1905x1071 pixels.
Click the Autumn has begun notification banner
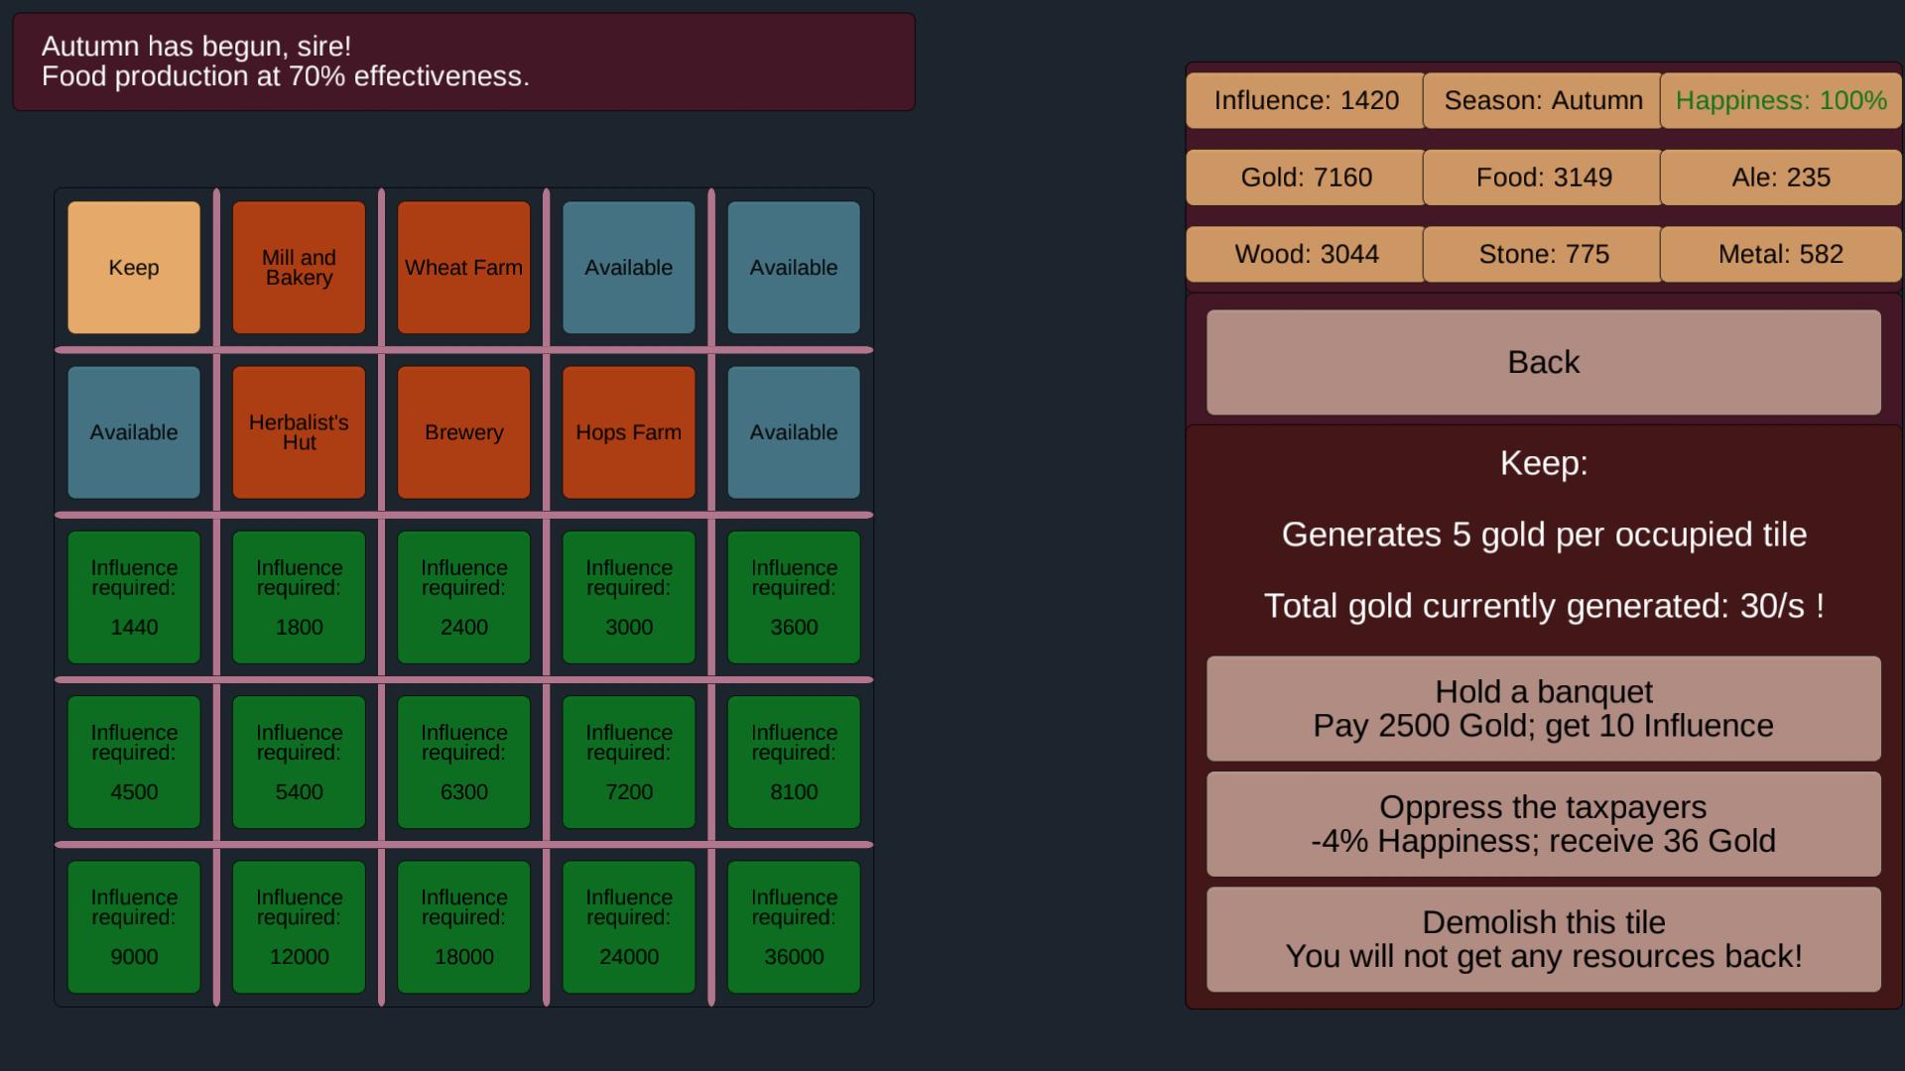463,61
